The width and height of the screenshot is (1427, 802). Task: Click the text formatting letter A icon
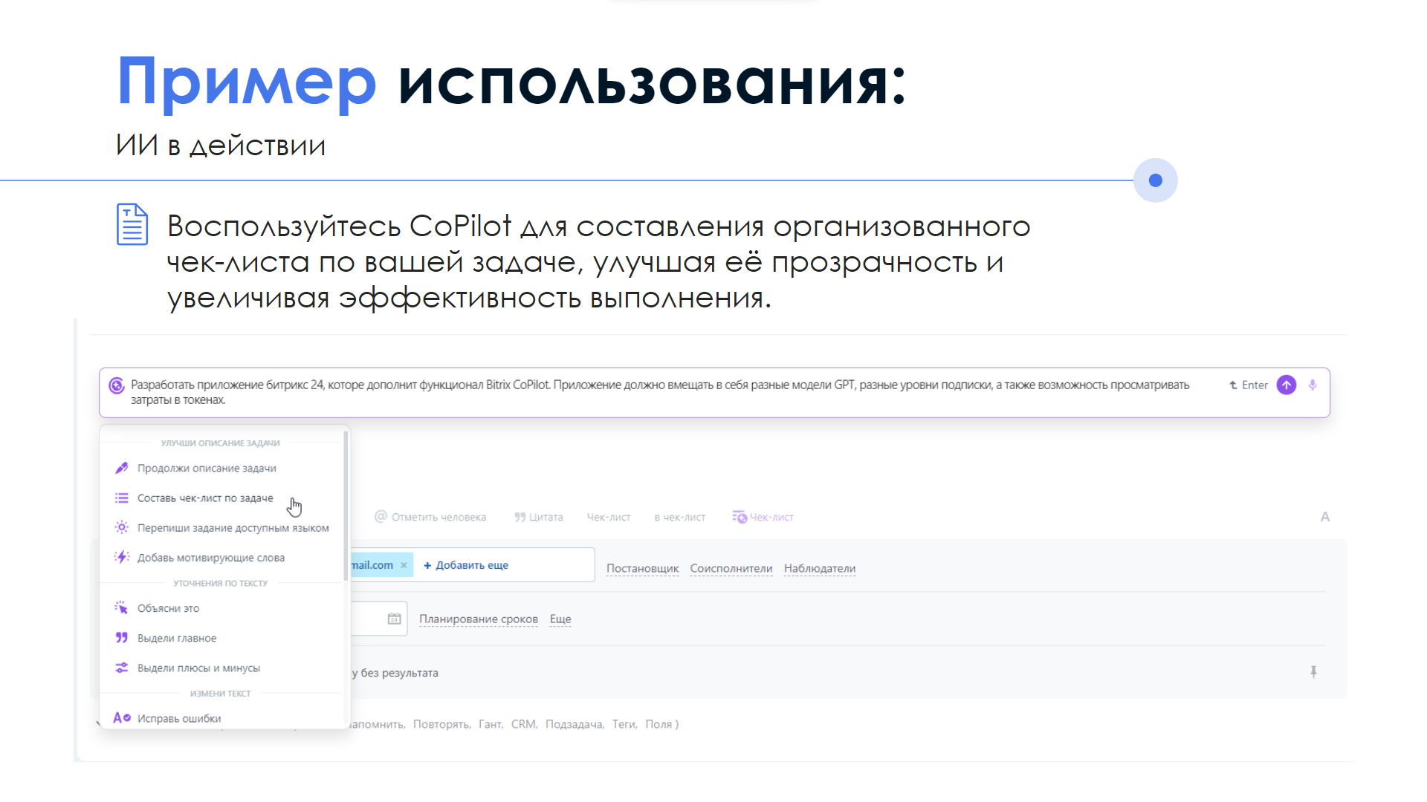1324,517
